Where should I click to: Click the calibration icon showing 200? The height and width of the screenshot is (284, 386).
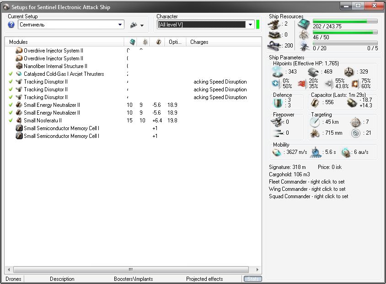(274, 46)
